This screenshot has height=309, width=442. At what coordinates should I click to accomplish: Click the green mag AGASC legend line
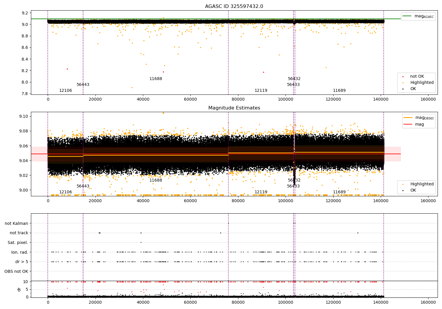point(407,16)
